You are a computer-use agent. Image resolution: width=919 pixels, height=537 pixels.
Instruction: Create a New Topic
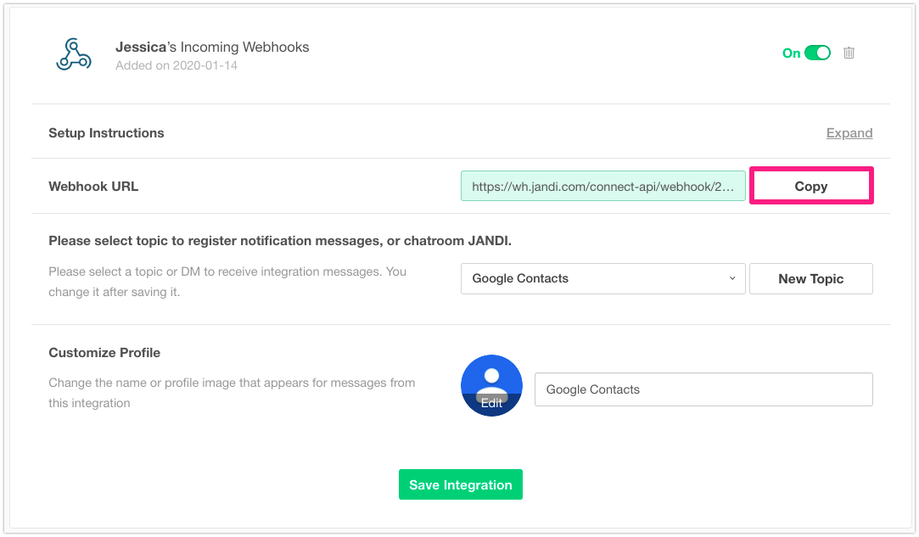(811, 278)
